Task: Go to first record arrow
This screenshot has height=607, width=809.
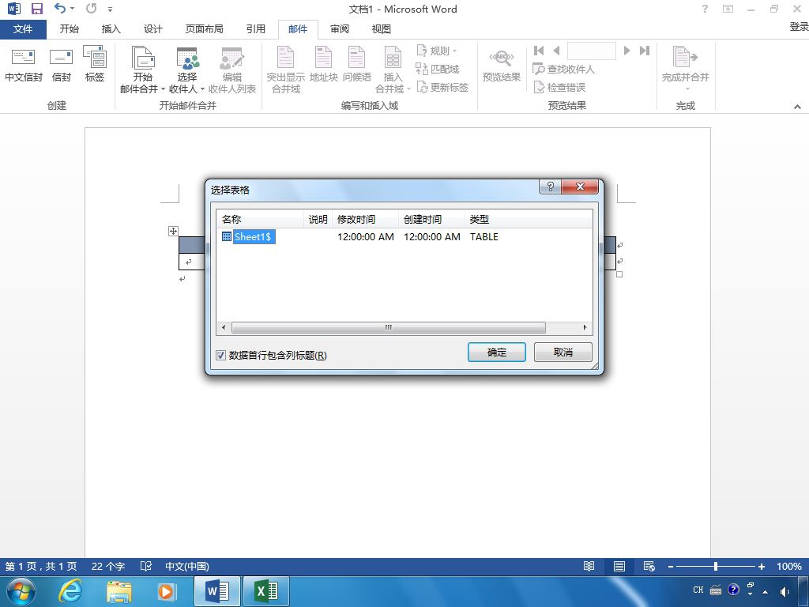Action: click(x=539, y=51)
